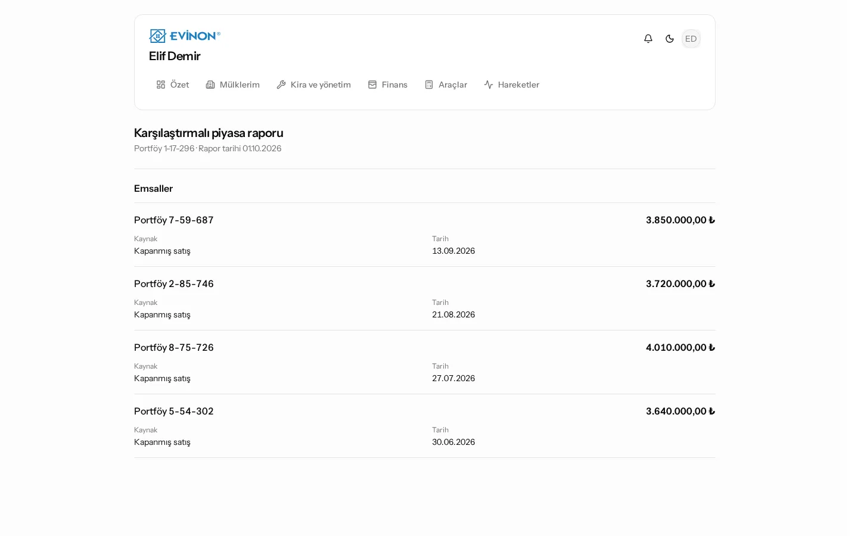Select Portföy 2-85-746 entry
Screen dimensions: 858x536
174,284
